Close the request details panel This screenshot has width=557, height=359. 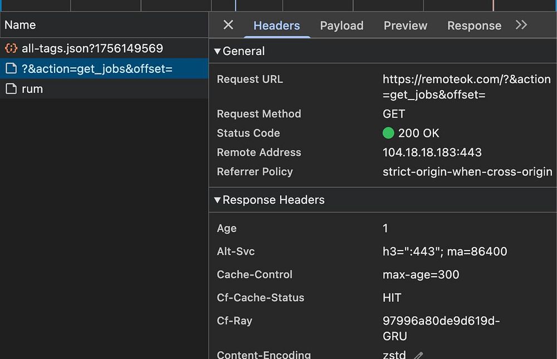(x=228, y=25)
